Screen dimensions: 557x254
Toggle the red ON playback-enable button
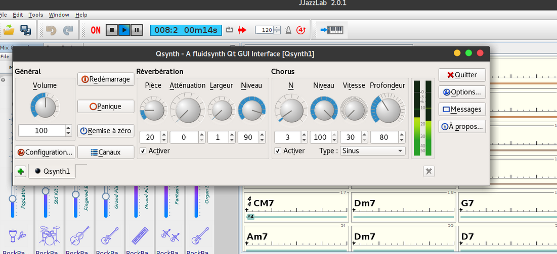point(96,30)
